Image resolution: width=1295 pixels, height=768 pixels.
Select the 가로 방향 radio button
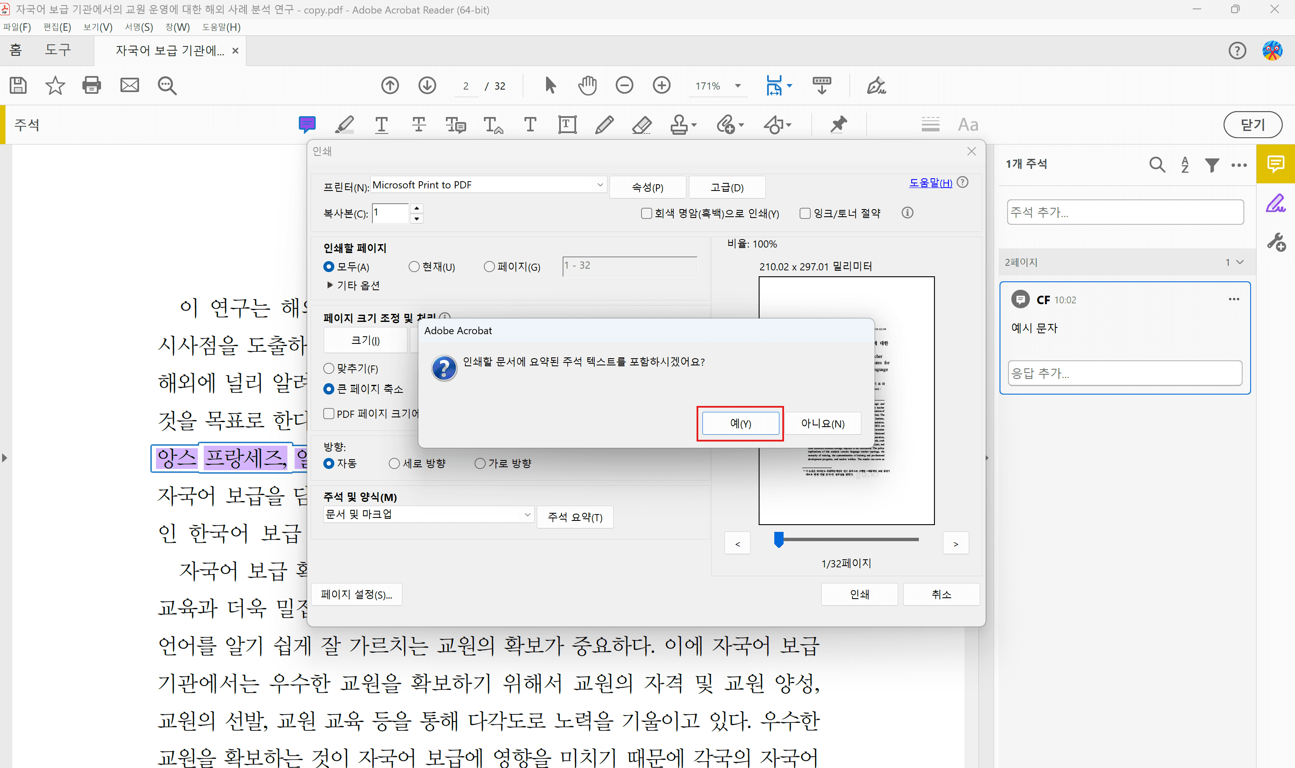(x=480, y=464)
